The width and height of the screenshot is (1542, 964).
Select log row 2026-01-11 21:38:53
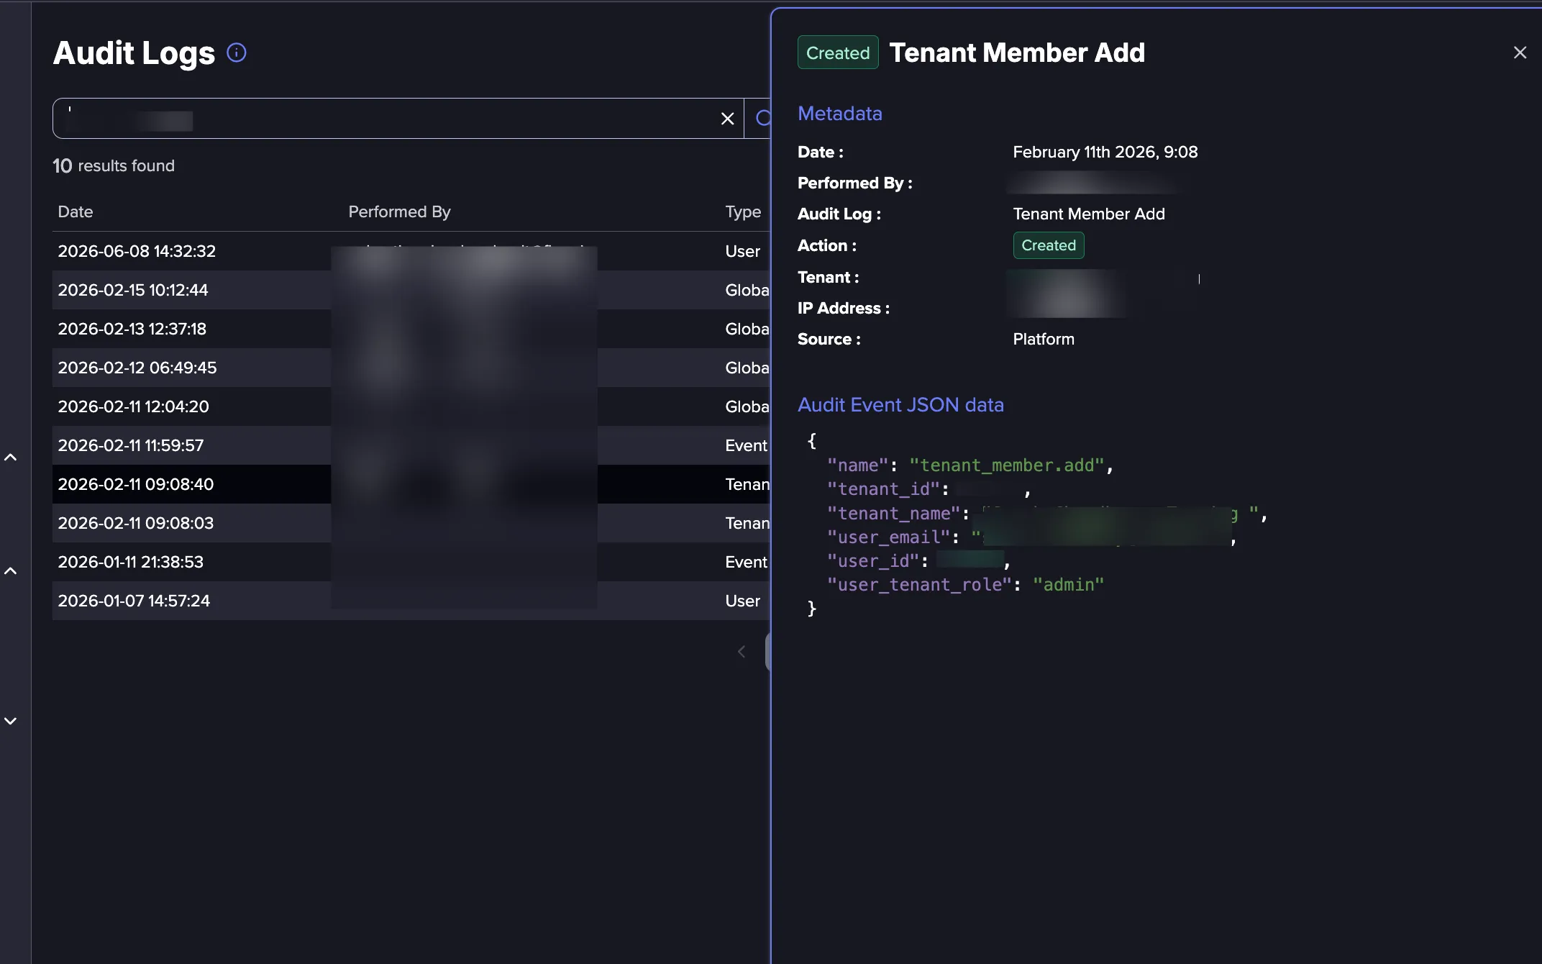point(411,562)
